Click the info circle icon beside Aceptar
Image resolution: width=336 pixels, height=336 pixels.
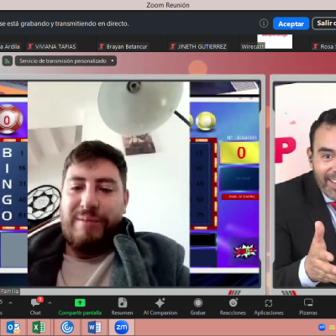click(264, 24)
